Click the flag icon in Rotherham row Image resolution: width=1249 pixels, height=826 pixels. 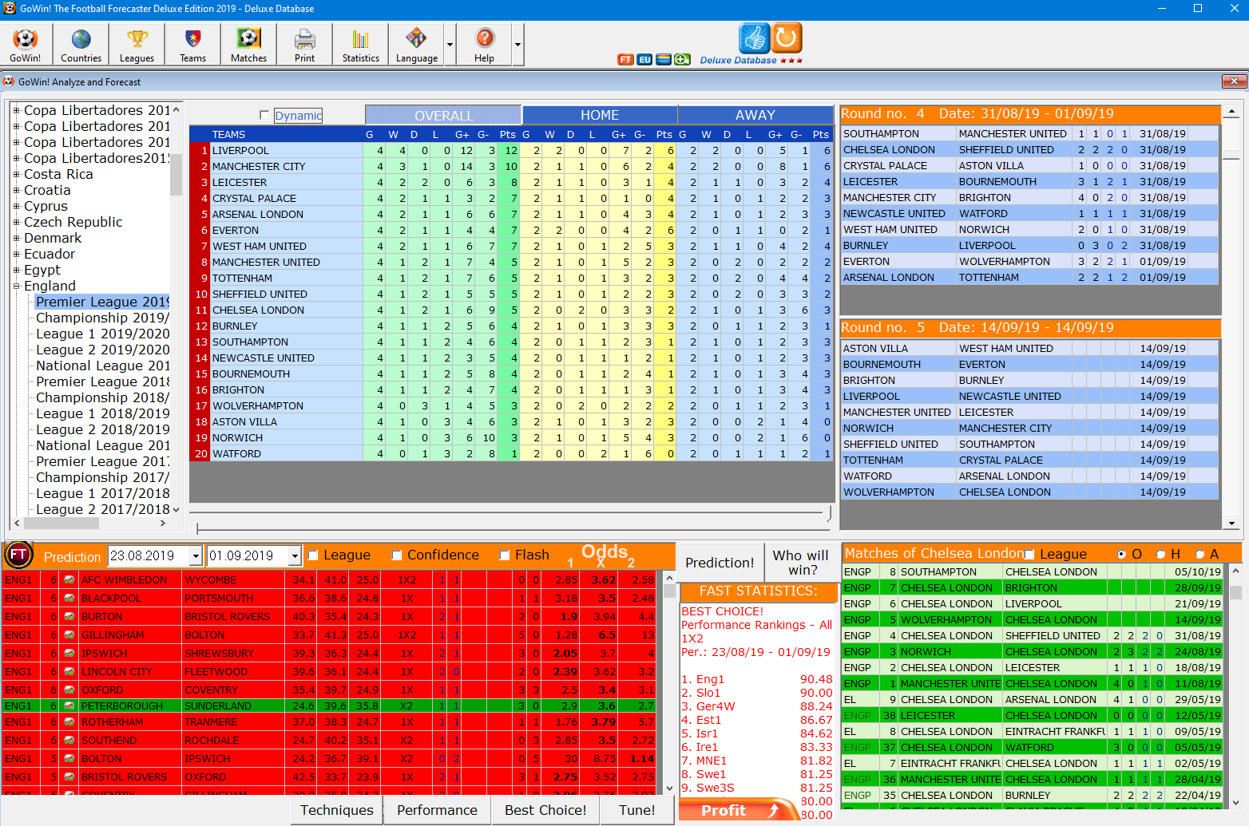(69, 722)
